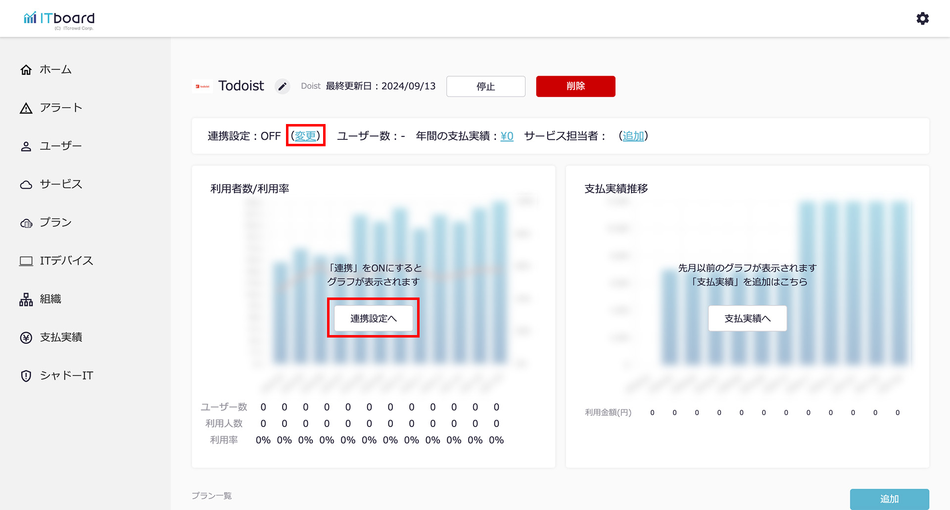Open the ¥0 annual payment link

(507, 136)
